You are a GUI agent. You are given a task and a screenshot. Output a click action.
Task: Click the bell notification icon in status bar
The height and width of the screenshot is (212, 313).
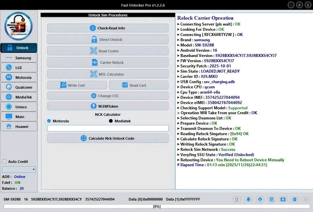point(249,199)
